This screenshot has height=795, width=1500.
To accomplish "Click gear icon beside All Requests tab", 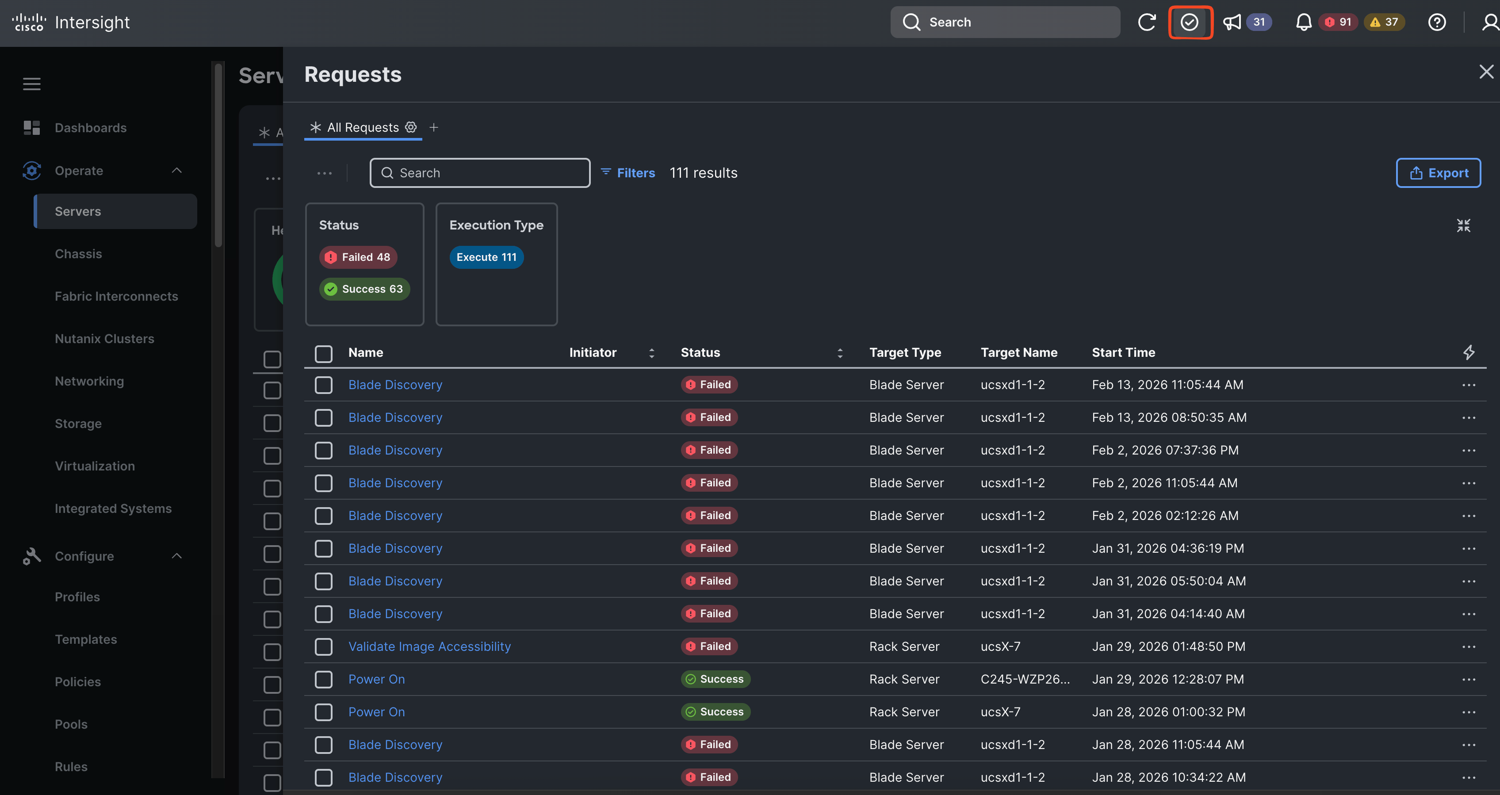I will [x=411, y=127].
